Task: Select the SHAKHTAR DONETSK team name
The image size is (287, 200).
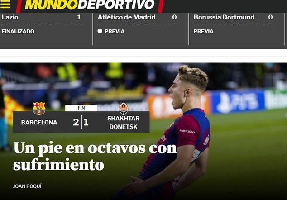Action: pyautogui.click(x=124, y=123)
